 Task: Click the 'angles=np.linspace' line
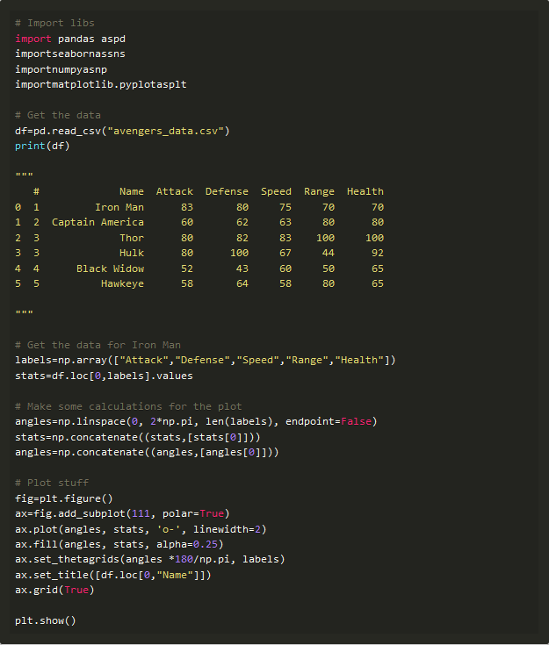(x=196, y=421)
